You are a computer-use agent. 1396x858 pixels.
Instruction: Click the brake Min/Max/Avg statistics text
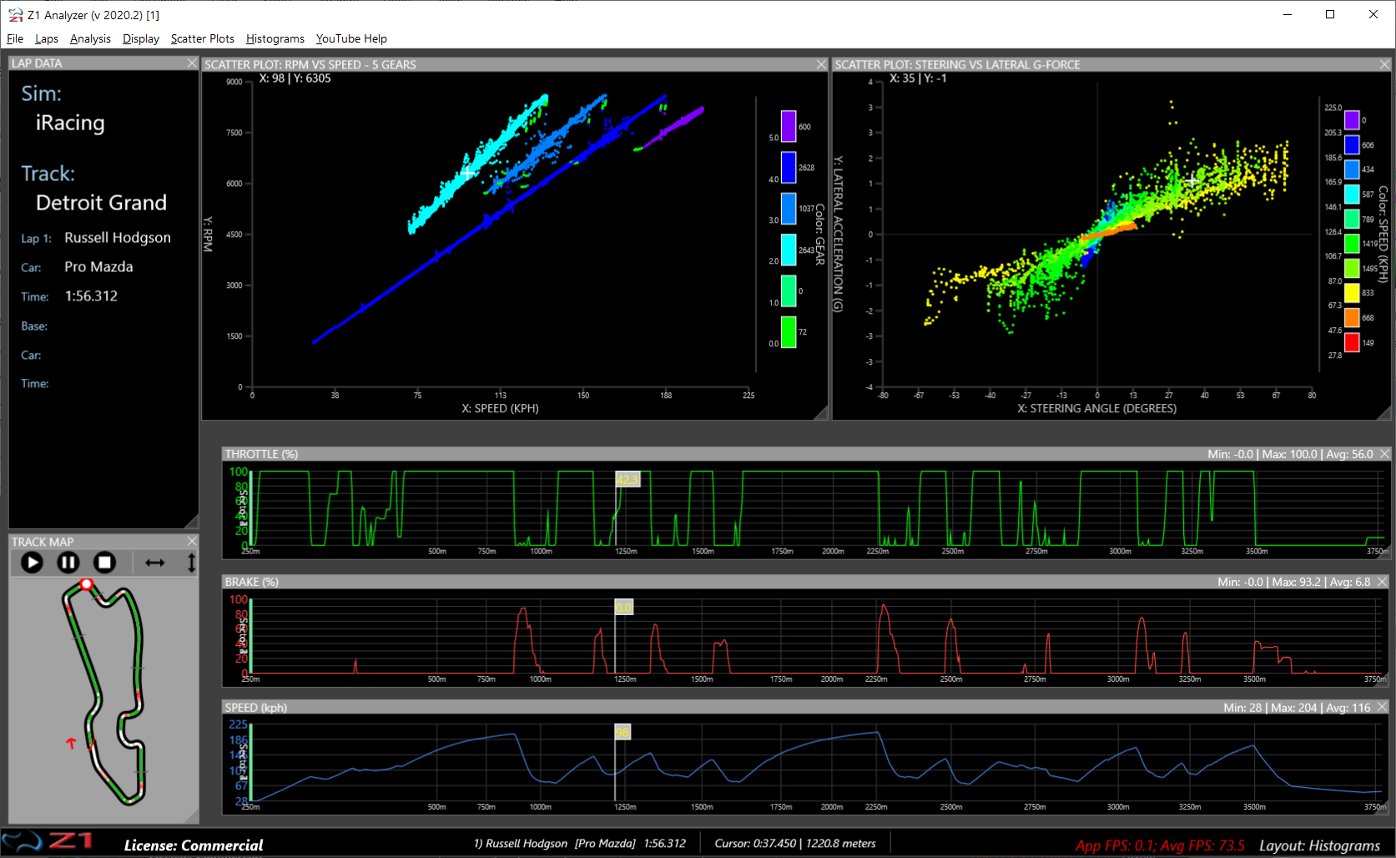(1294, 582)
